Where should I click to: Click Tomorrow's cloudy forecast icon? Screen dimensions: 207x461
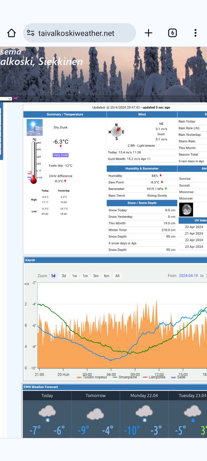point(95,413)
